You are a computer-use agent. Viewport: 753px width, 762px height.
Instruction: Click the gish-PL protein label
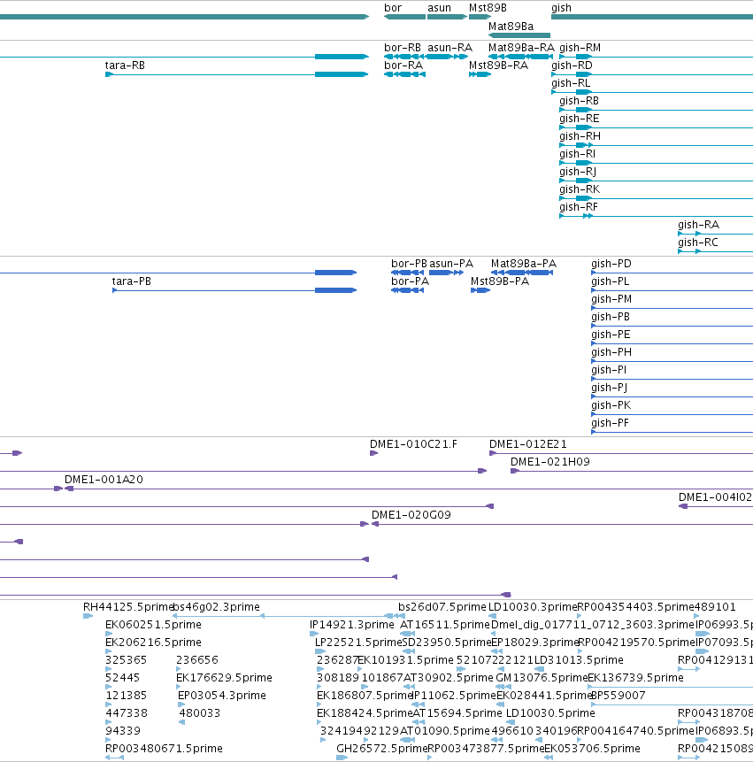click(611, 281)
